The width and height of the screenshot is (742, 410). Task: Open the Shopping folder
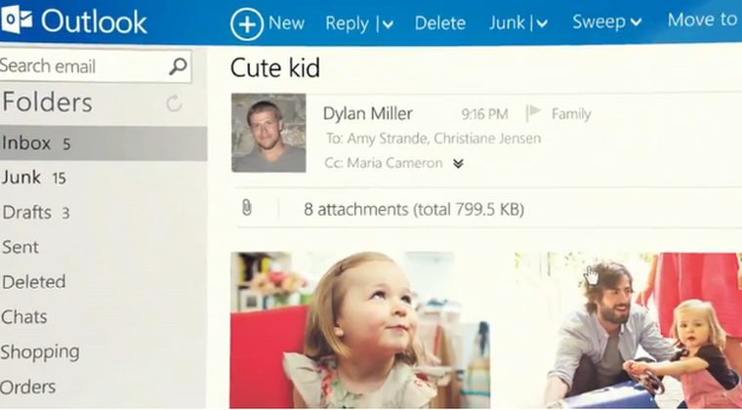pyautogui.click(x=40, y=351)
